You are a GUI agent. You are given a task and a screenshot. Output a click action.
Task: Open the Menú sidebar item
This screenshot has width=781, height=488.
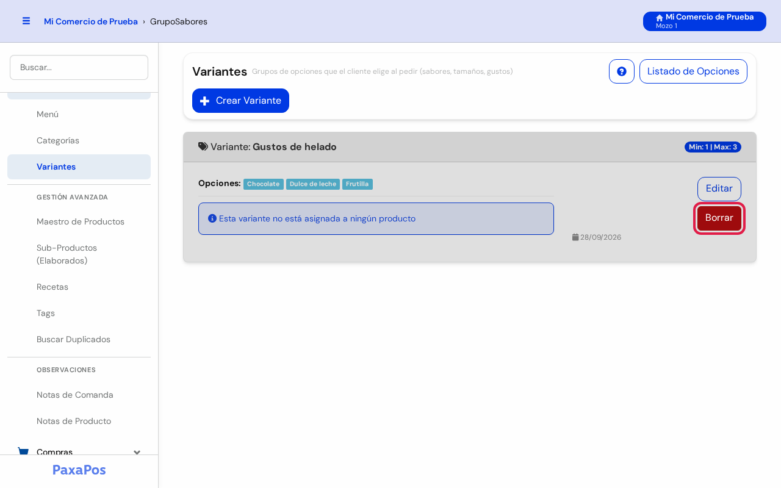click(79, 114)
